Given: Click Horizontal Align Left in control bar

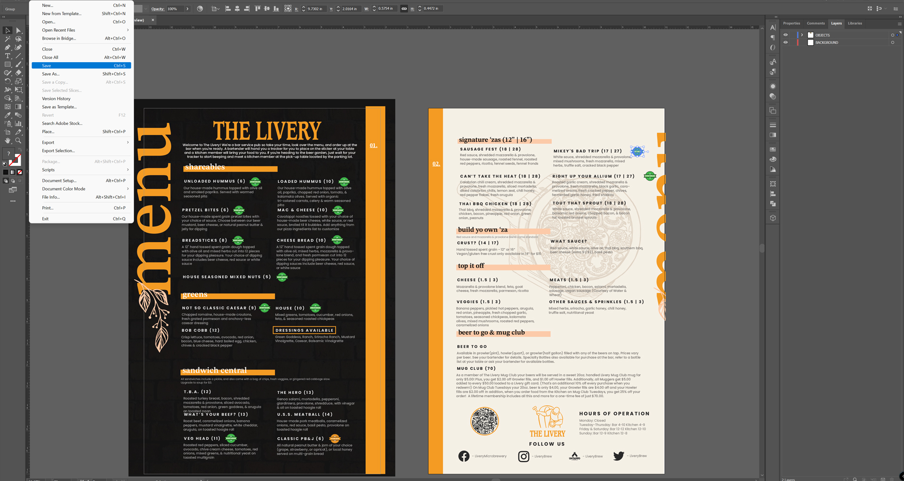Looking at the screenshot, I should click(228, 8).
